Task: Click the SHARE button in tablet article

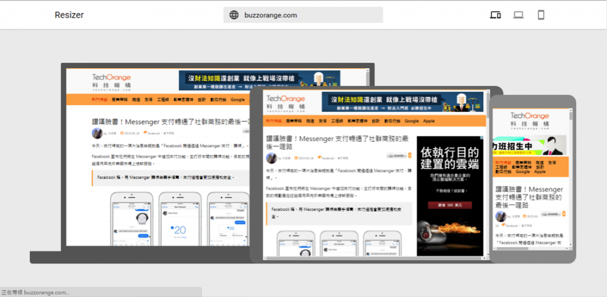Action: (x=397, y=156)
